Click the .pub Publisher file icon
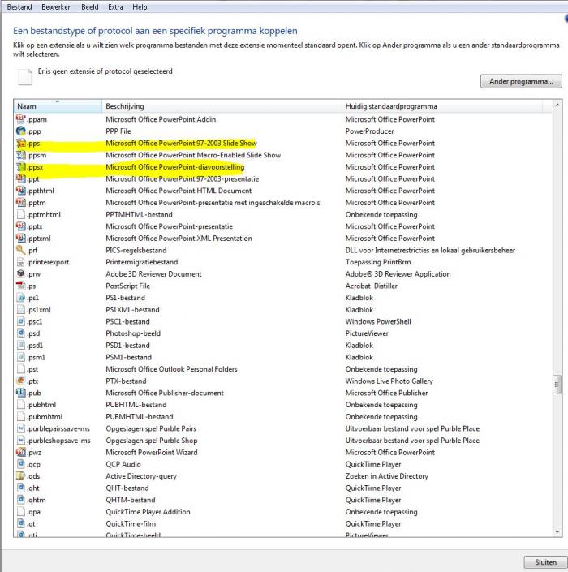This screenshot has height=572, width=568. coord(21,393)
